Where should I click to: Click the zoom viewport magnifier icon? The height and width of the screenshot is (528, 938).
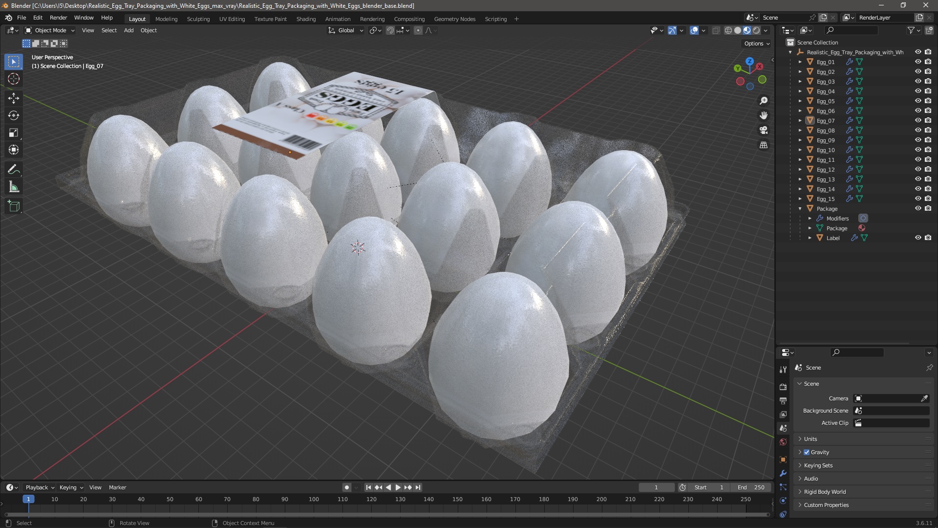(764, 101)
